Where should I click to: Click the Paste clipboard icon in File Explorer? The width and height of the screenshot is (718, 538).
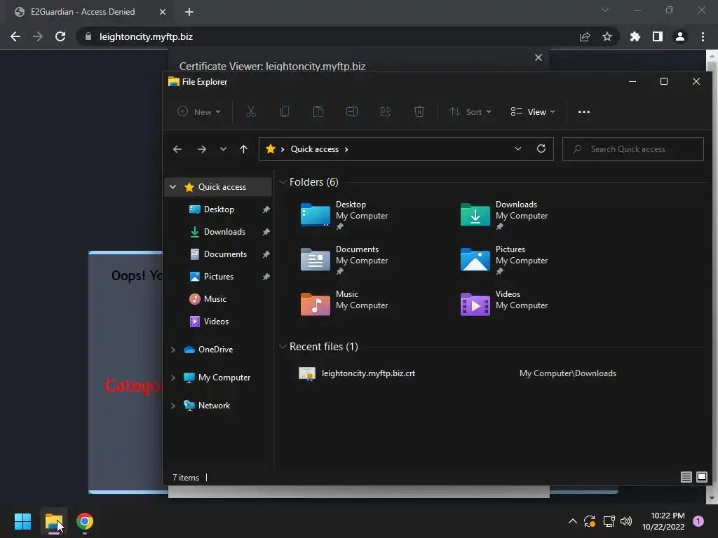(x=318, y=111)
